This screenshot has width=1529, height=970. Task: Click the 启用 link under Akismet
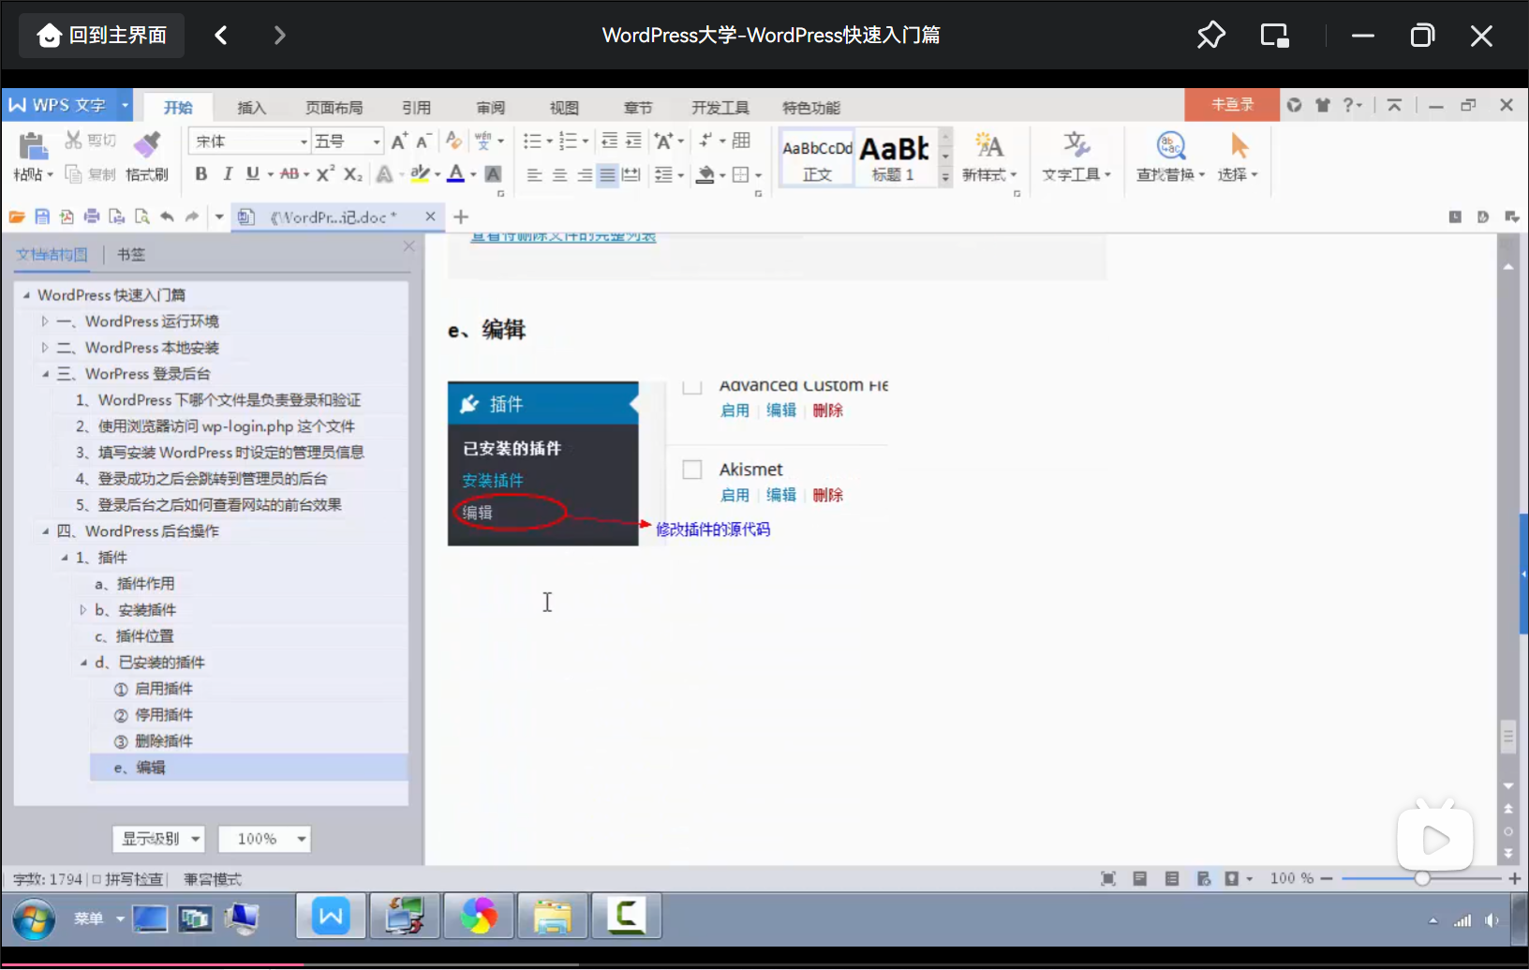tap(735, 496)
